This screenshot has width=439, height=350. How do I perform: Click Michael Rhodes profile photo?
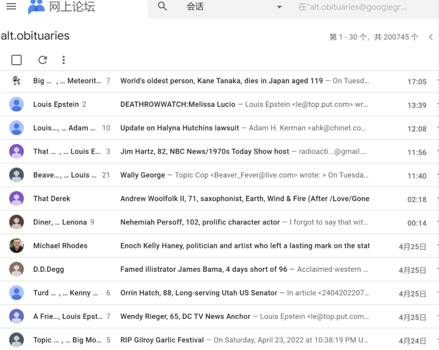tap(17, 246)
